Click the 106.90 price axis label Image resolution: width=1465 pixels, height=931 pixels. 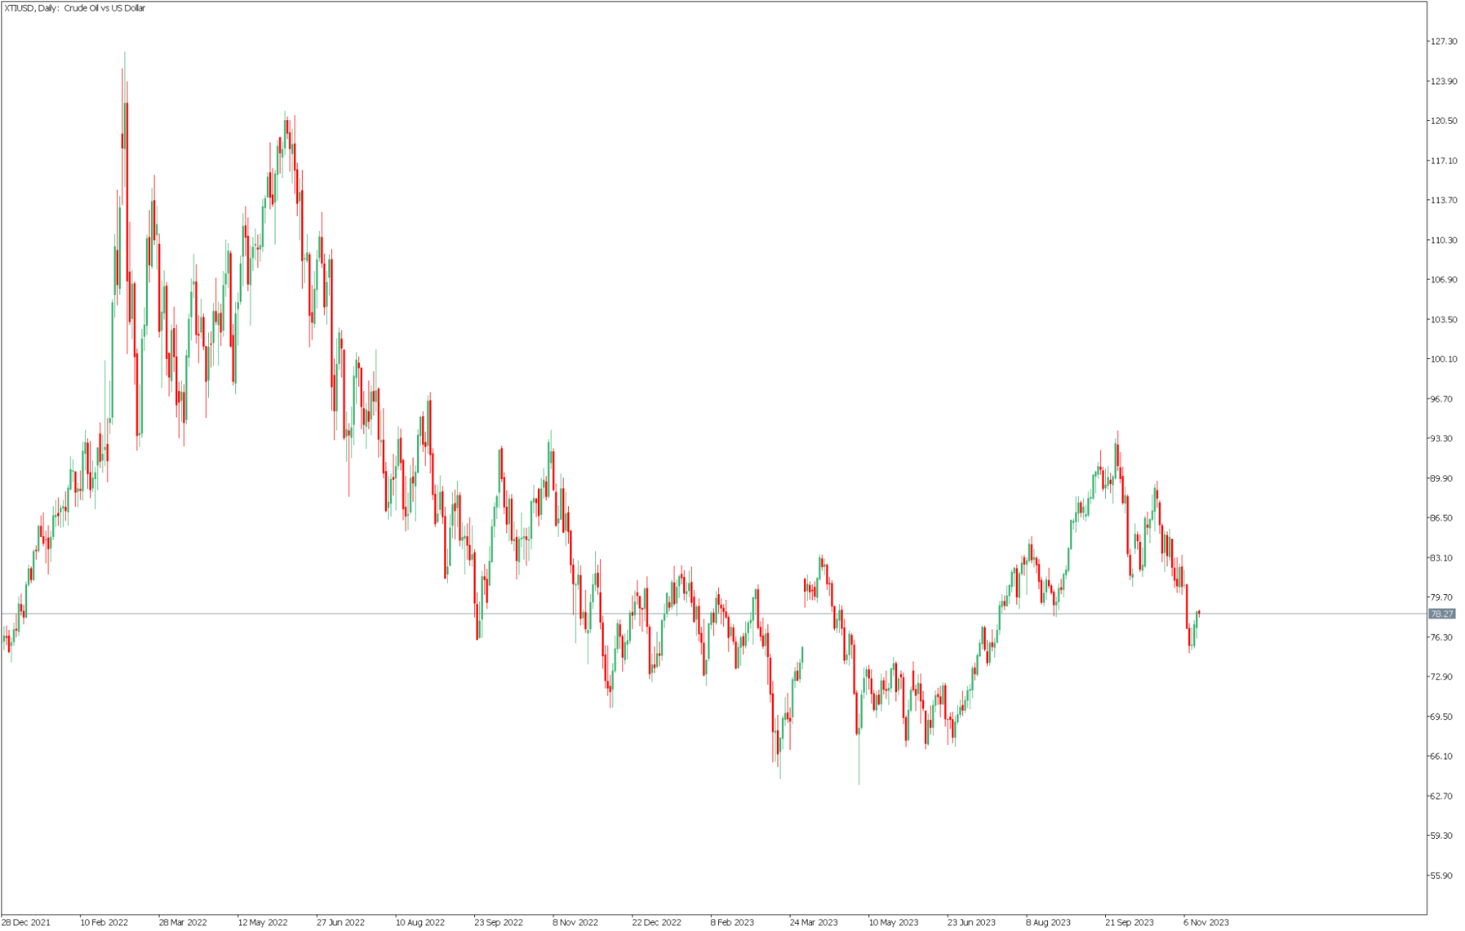coord(1444,280)
